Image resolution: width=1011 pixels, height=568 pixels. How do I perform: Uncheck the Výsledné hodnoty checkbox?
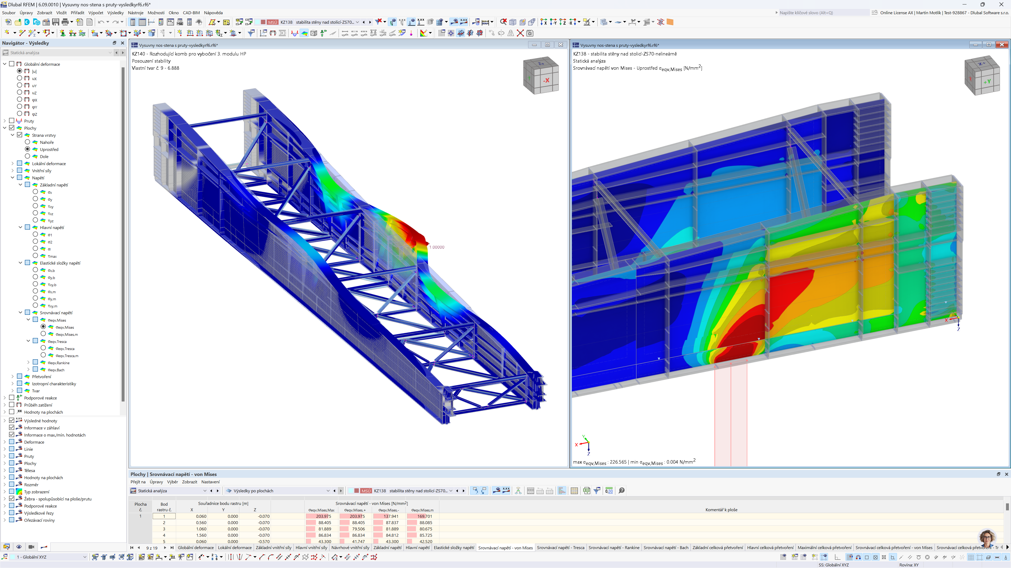click(11, 421)
